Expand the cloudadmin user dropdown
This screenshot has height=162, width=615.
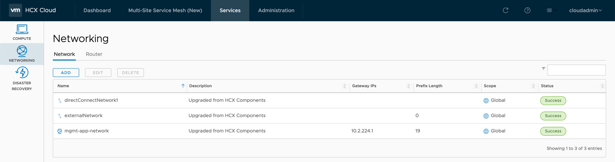(x=585, y=10)
